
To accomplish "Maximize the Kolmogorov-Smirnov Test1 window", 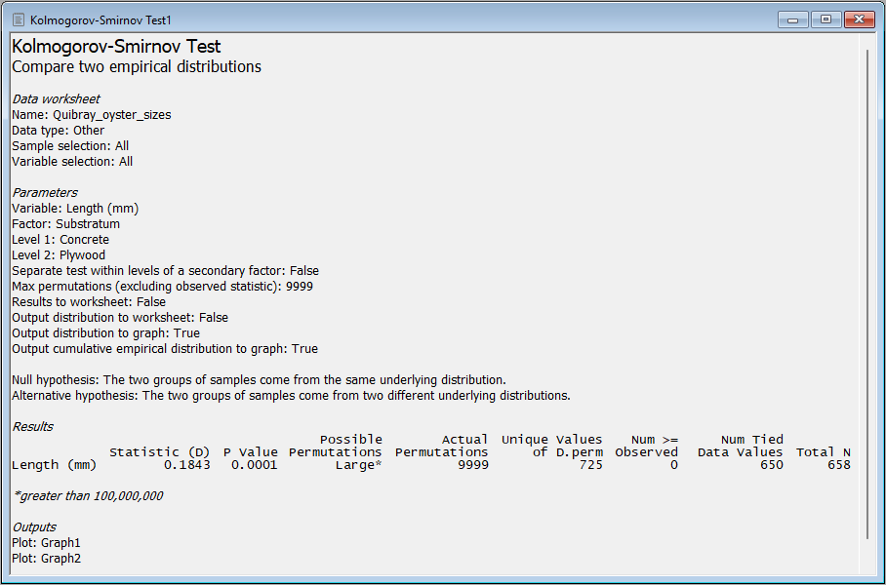I will (x=825, y=19).
